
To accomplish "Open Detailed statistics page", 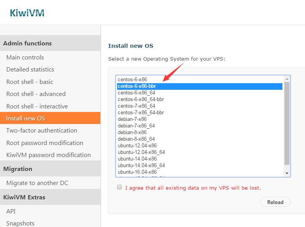I will [30, 70].
